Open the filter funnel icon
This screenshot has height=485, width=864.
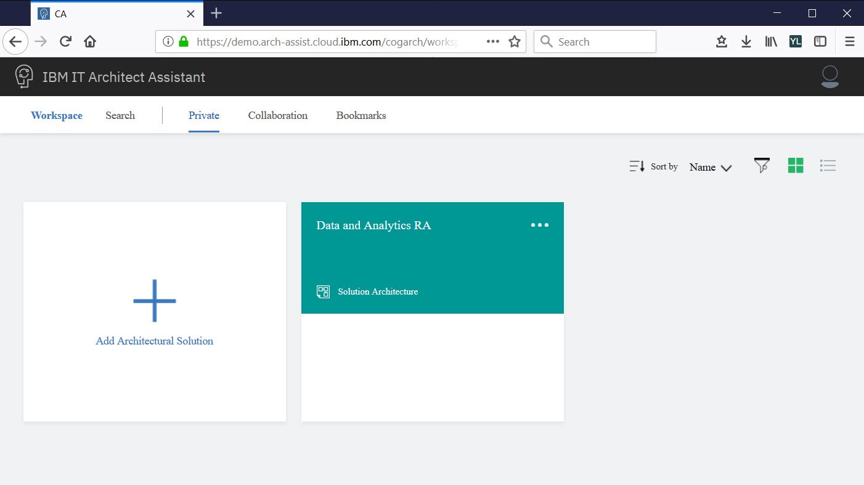coord(762,166)
